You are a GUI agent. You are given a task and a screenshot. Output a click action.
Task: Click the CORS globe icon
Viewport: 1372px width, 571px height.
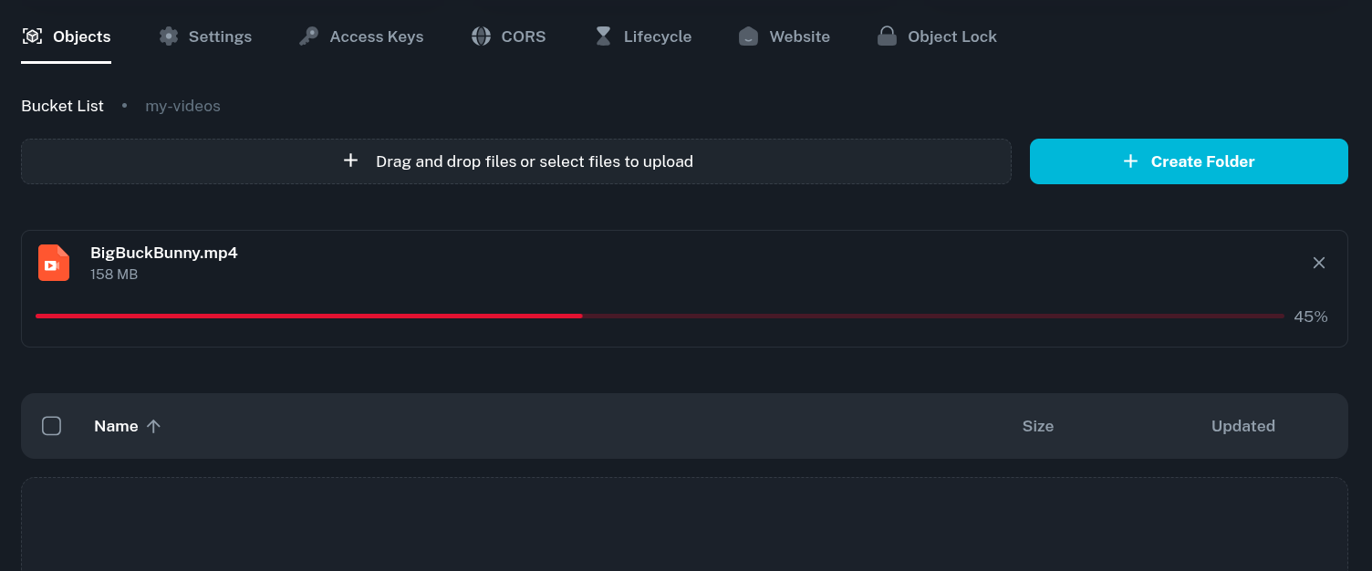coord(481,36)
